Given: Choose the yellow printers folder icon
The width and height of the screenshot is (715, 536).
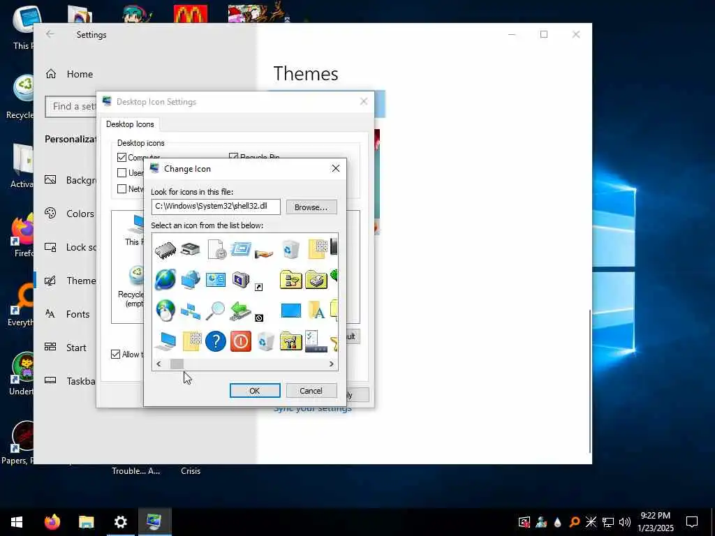Looking at the screenshot, I should tap(316, 279).
